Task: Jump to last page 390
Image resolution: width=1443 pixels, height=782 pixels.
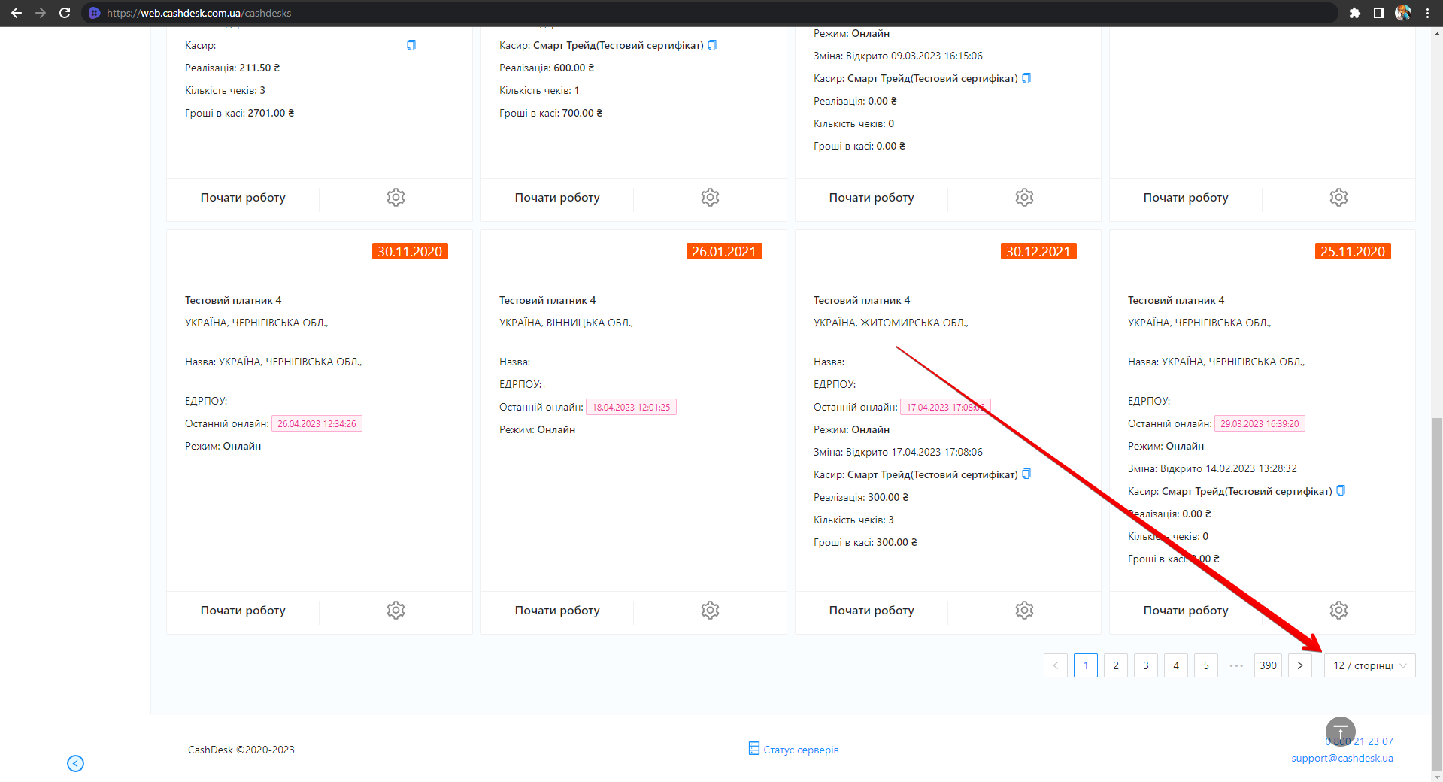Action: [x=1268, y=665]
